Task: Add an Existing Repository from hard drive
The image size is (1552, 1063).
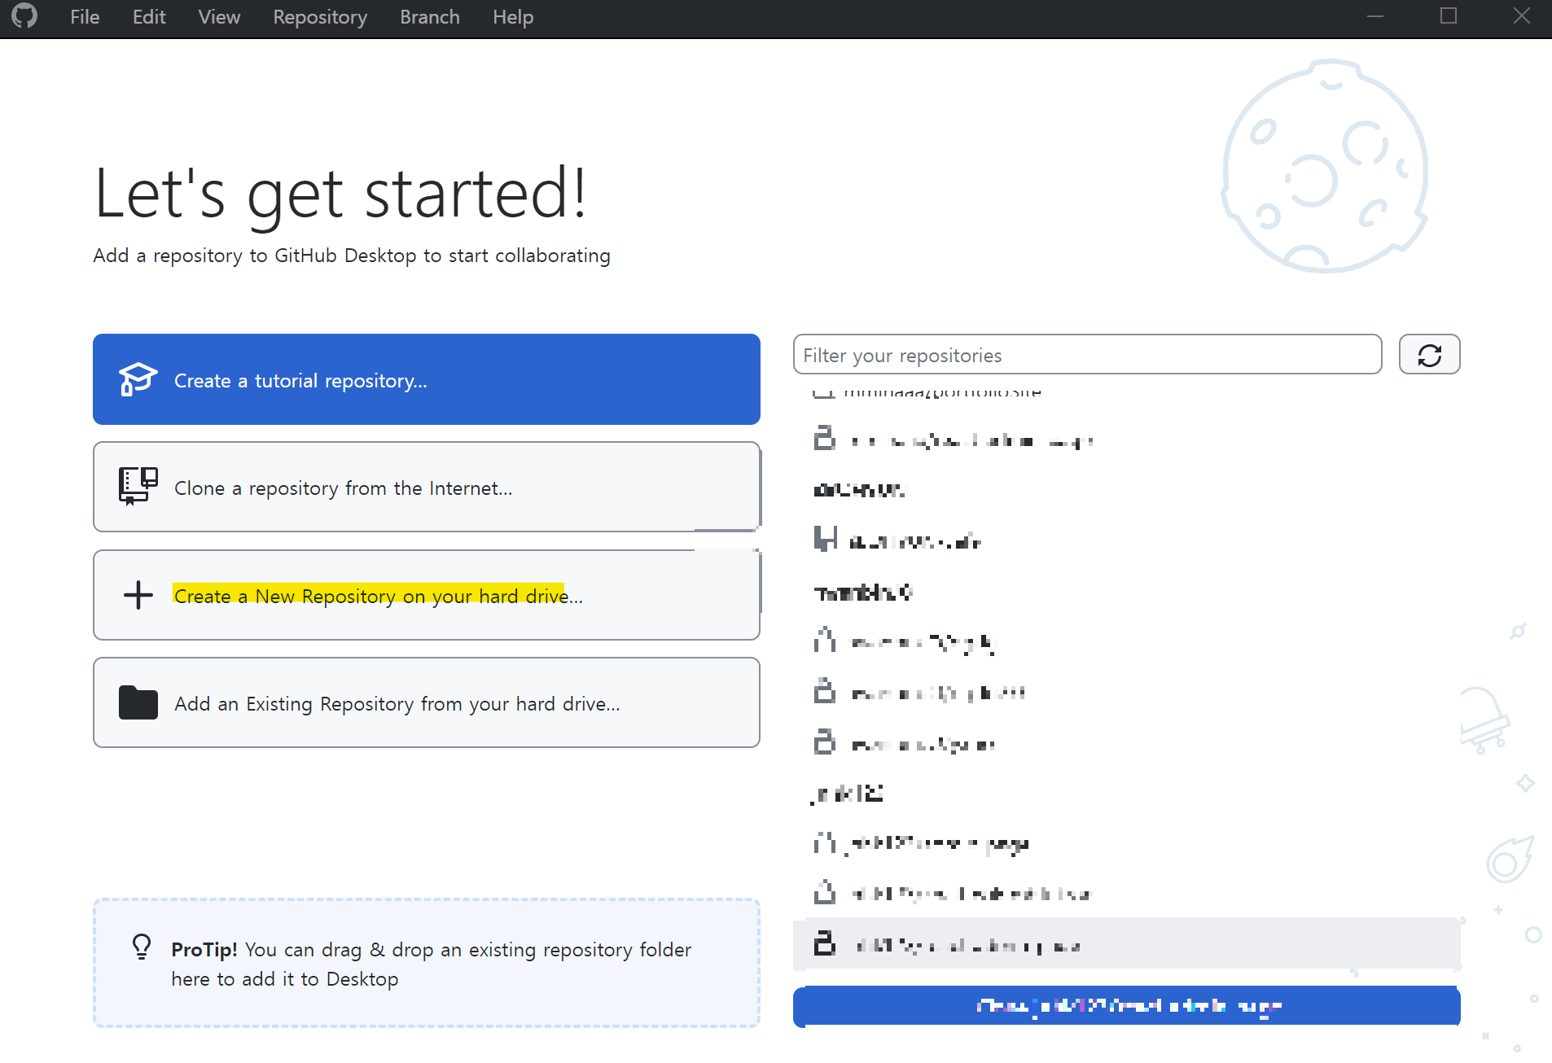Action: [427, 702]
